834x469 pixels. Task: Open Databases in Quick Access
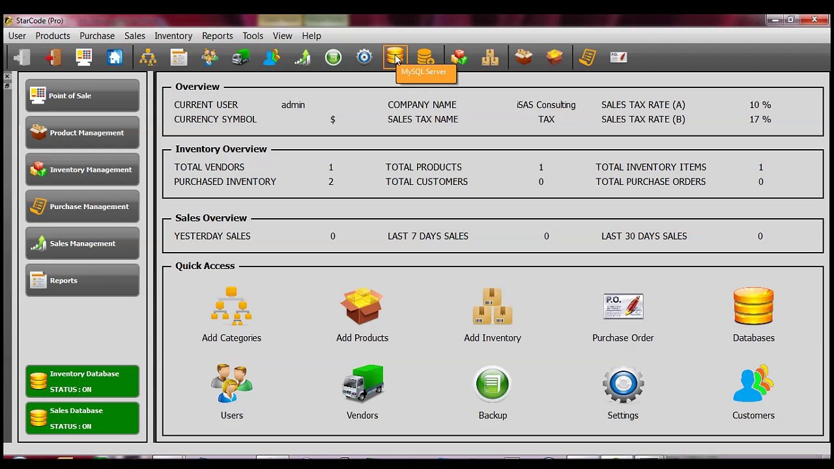coord(753,315)
